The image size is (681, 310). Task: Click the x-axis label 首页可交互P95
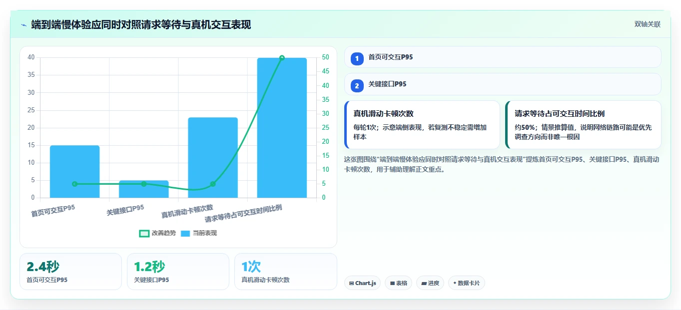53,211
